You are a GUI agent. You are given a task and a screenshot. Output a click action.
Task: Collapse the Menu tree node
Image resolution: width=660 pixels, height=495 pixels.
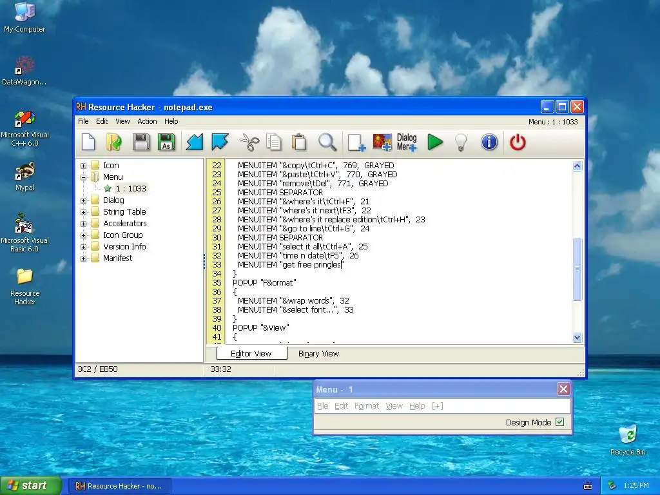pyautogui.click(x=83, y=177)
